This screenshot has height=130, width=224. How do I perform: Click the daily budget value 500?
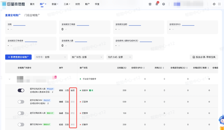[x=125, y=102]
